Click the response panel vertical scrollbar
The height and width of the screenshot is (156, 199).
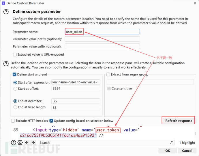pos(195,134)
